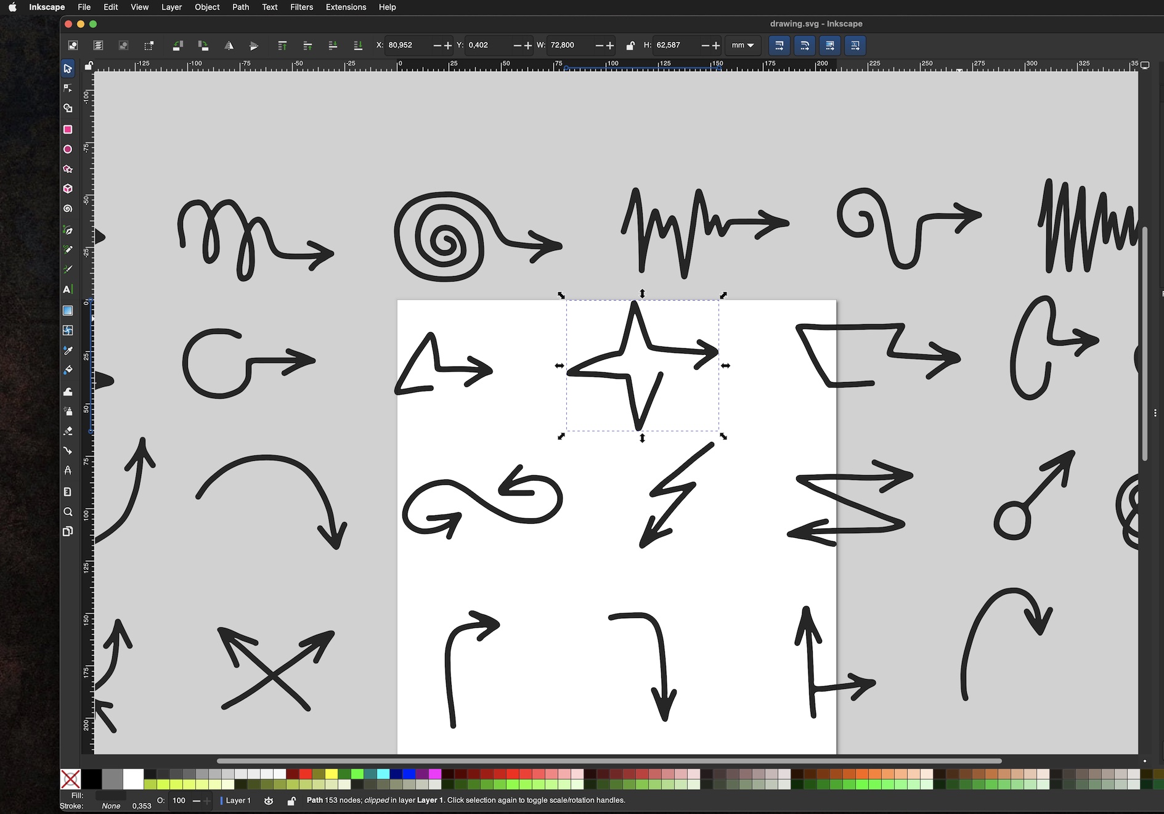The image size is (1164, 814).
Task: Select the Pen (Bezier) tool
Action: click(68, 230)
